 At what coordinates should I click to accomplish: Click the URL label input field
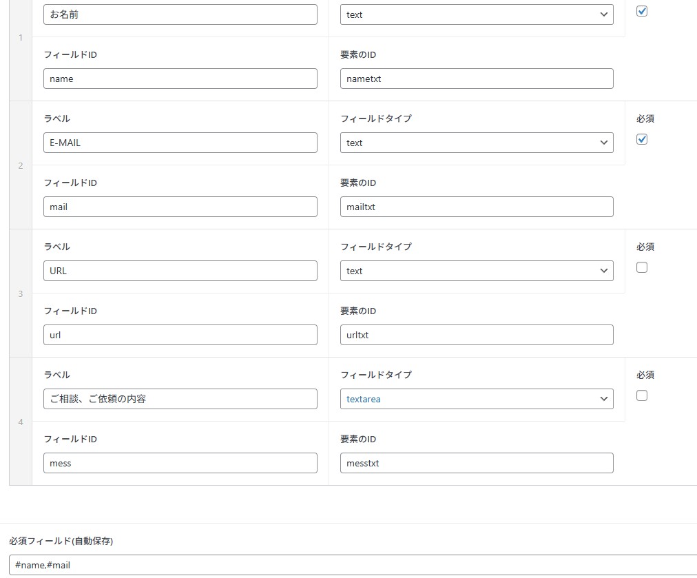point(180,271)
